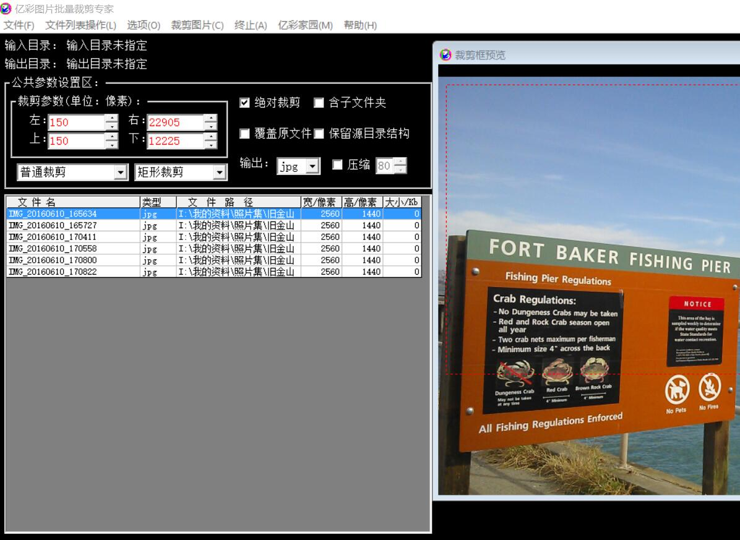Open the 文件列表操作(L) menu
The width and height of the screenshot is (740, 540).
(80, 25)
